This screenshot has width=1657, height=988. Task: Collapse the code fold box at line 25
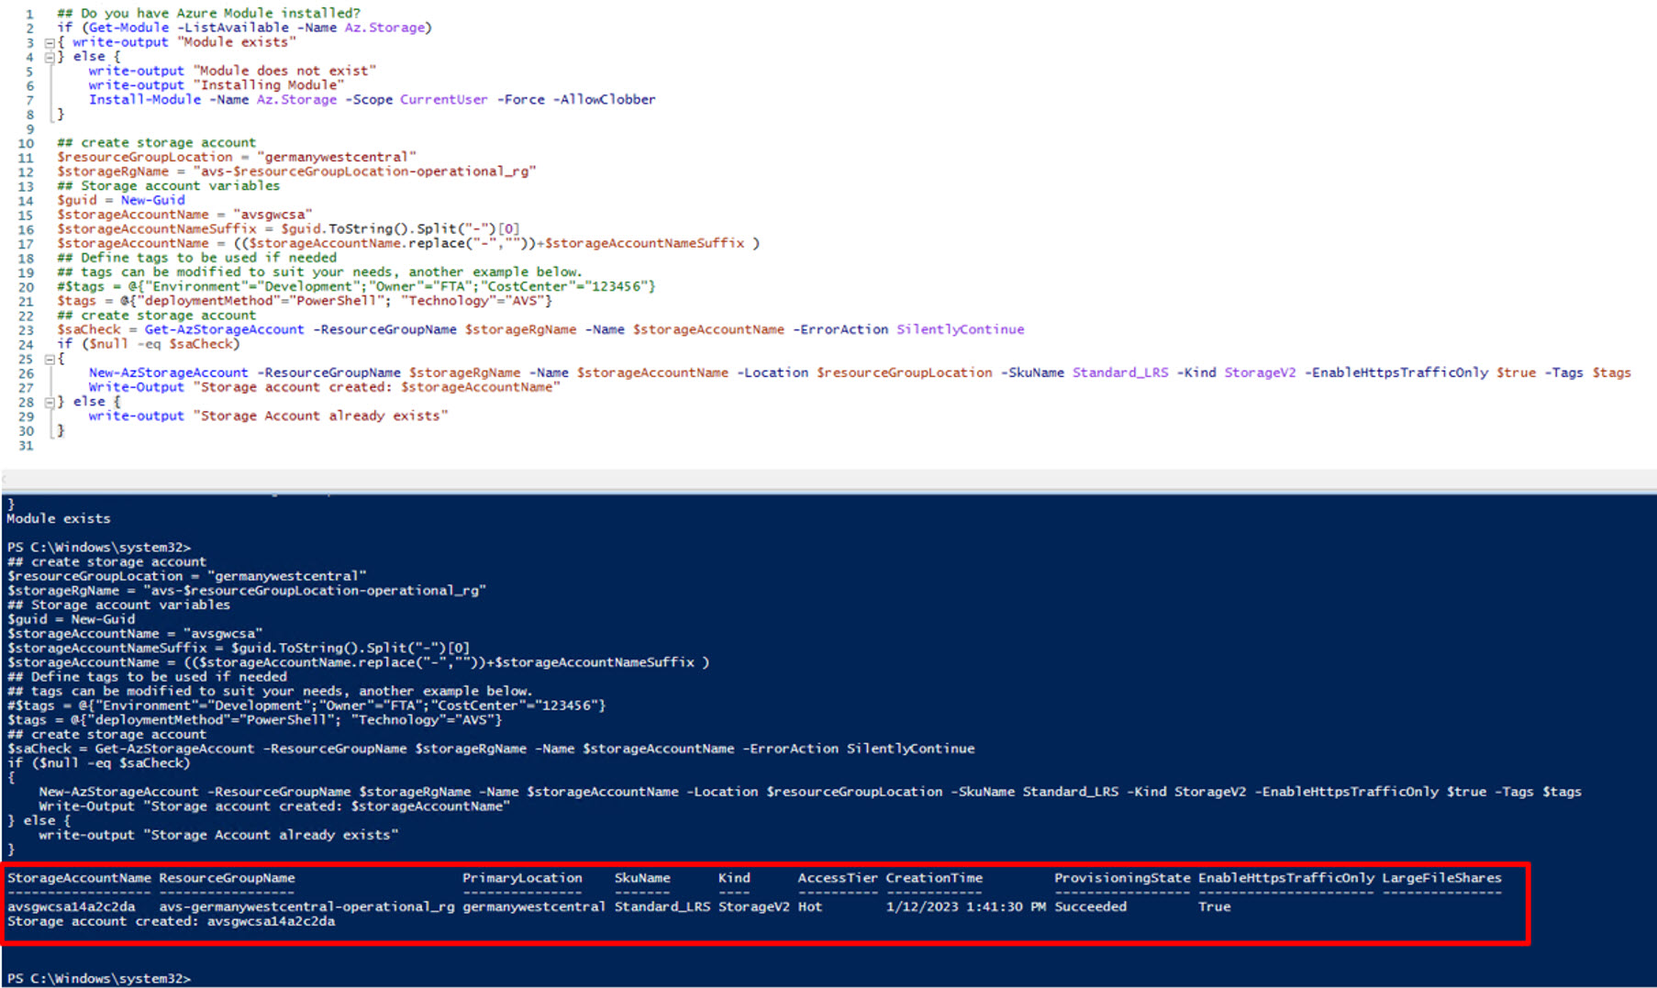50,358
